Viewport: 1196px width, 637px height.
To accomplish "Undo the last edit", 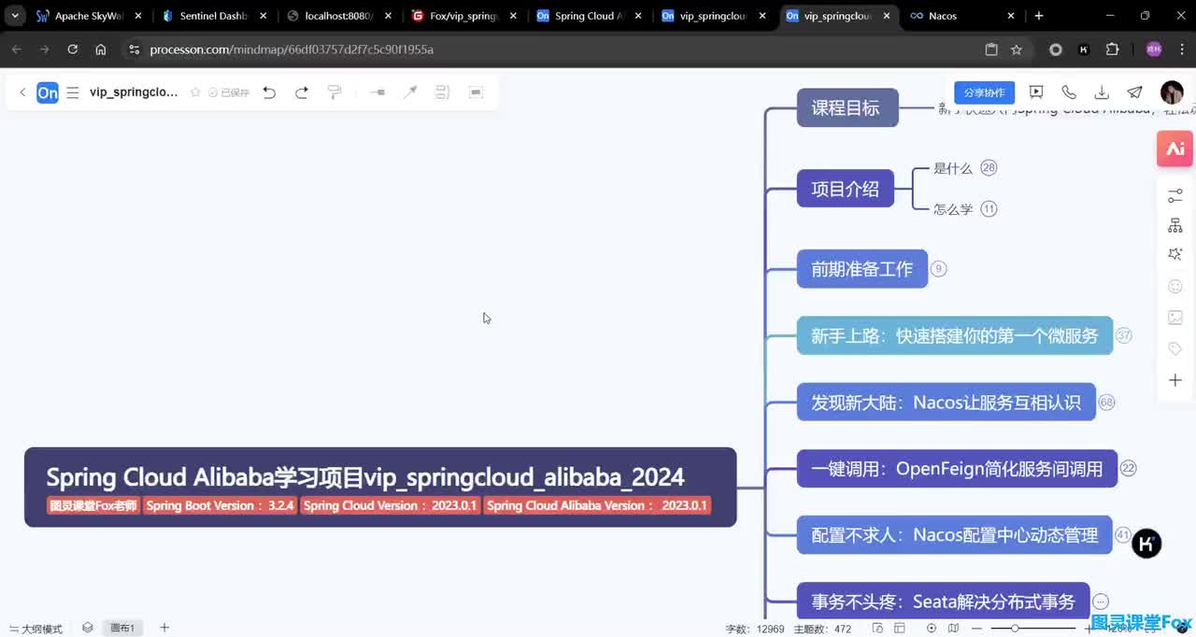I will [x=269, y=92].
